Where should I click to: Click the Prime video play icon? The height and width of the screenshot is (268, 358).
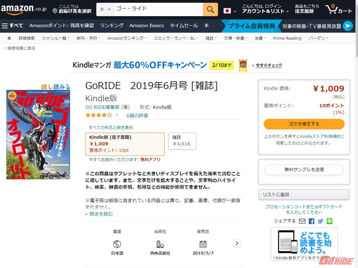click(348, 26)
